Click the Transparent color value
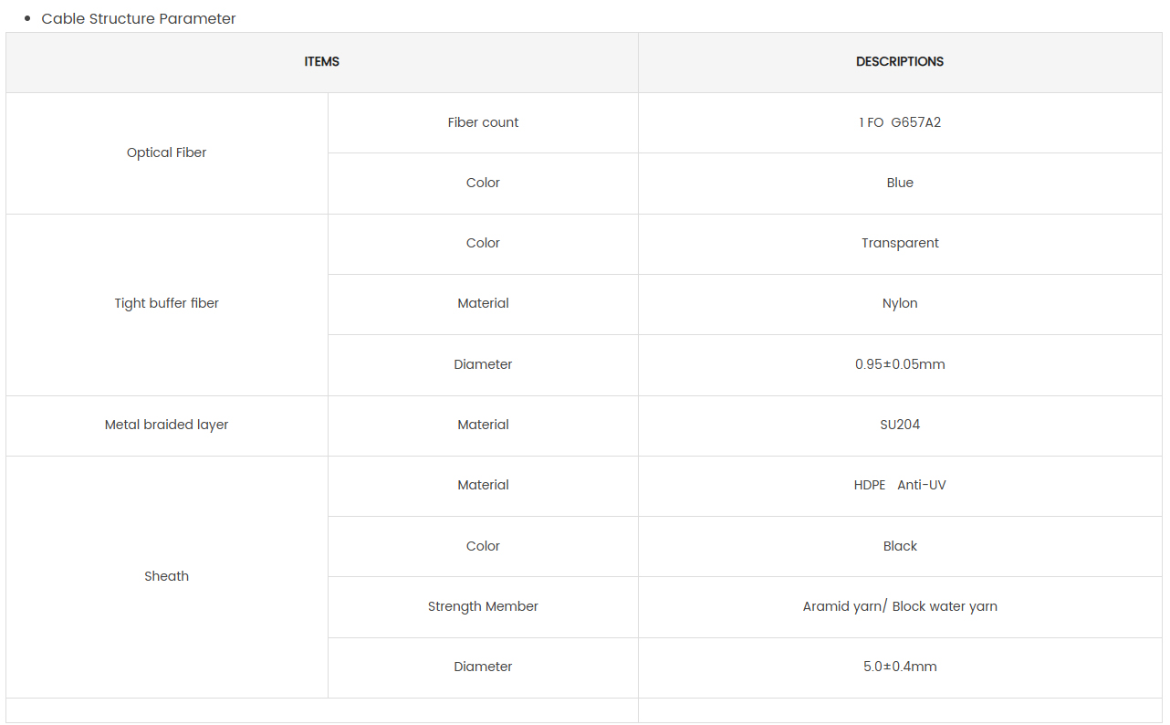 [900, 243]
